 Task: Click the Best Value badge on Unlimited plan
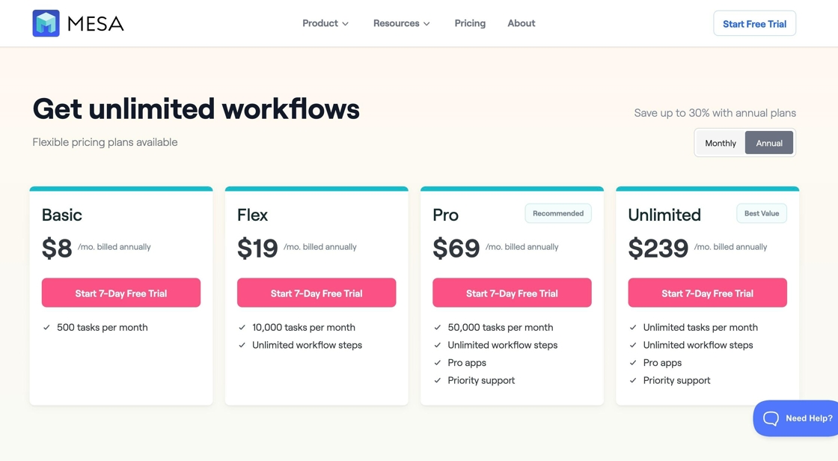(x=761, y=213)
